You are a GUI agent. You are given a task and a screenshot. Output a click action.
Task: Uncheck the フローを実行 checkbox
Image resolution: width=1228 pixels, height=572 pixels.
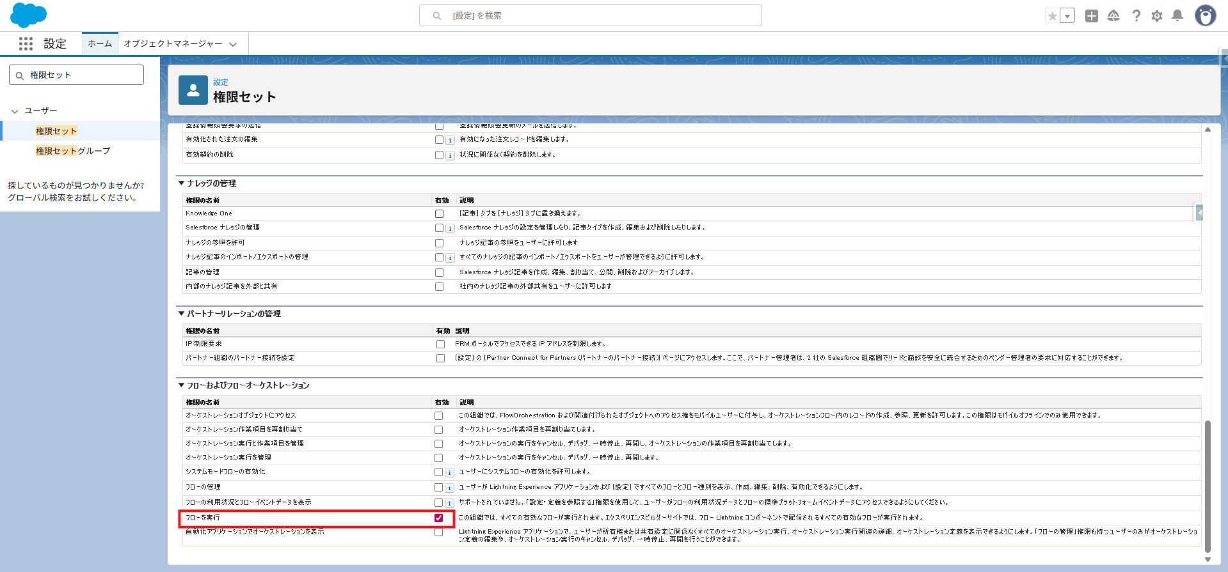(439, 518)
